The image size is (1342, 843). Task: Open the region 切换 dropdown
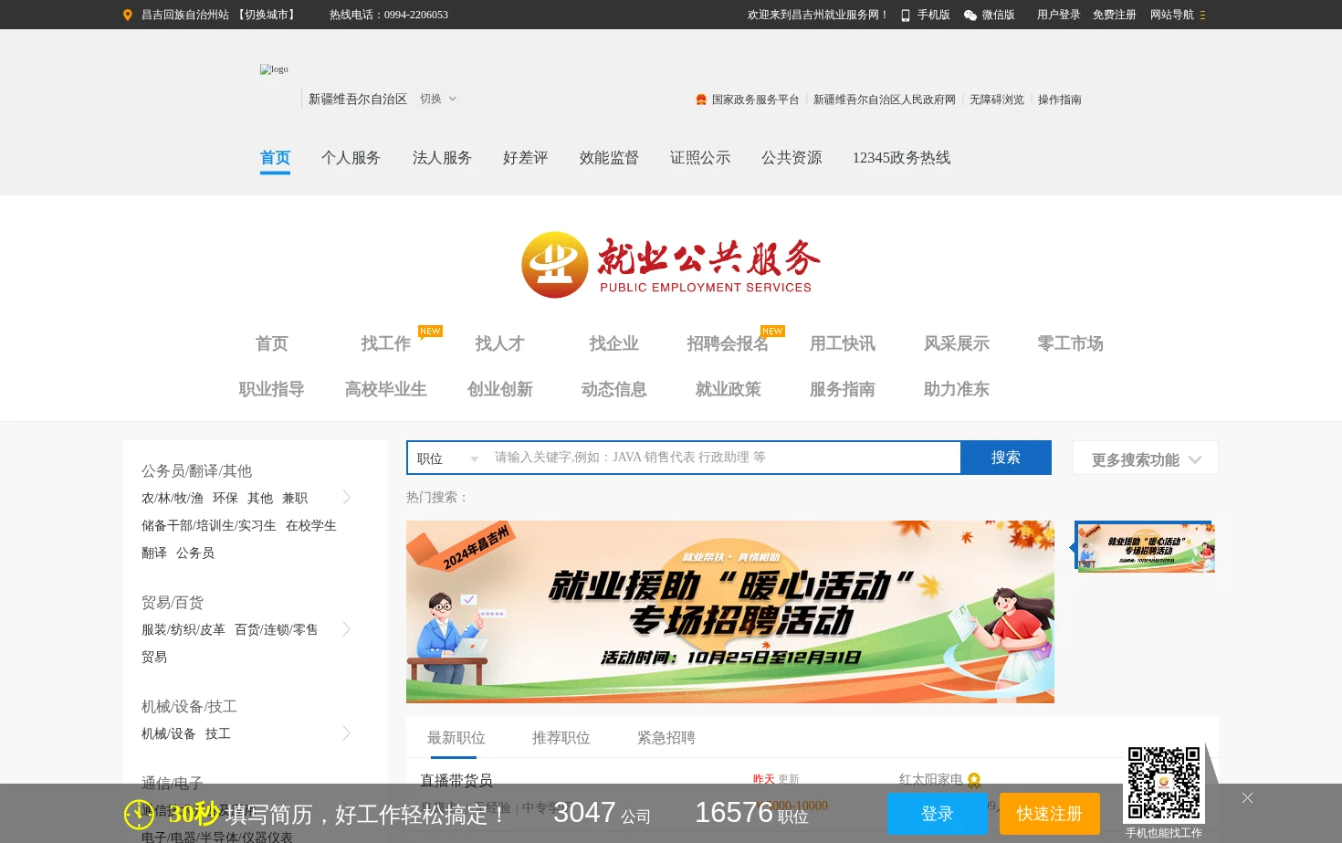[438, 99]
